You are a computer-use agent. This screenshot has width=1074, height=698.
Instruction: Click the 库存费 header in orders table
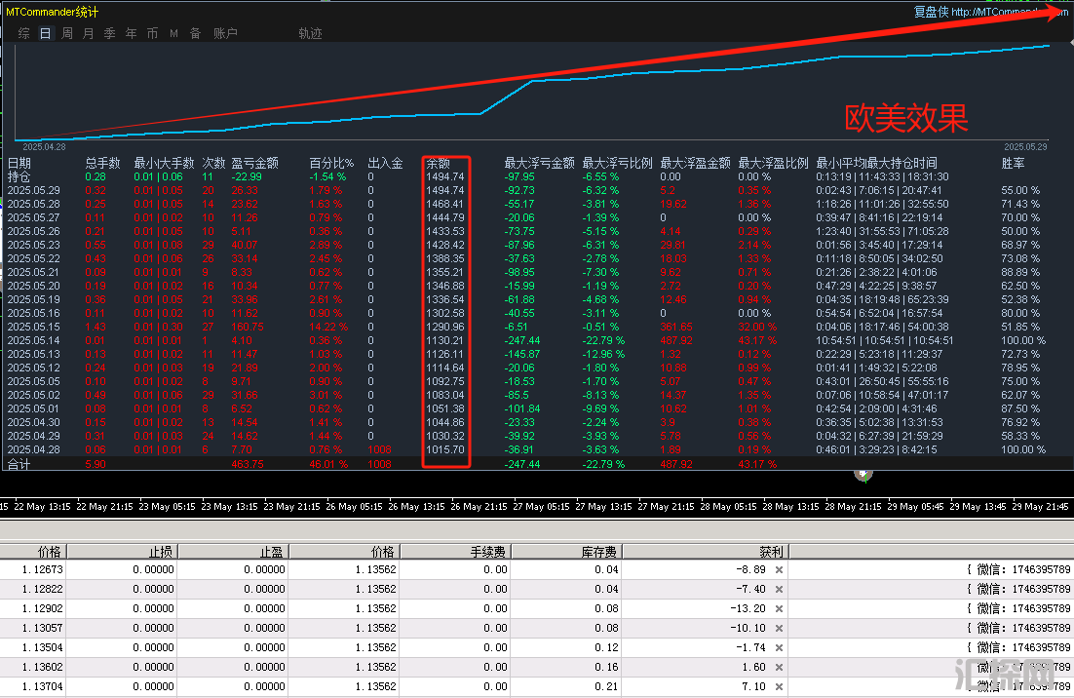566,552
